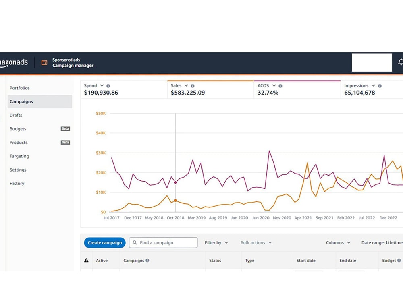Sort by the End date column header
The width and height of the screenshot is (403, 302).
pos(348,260)
